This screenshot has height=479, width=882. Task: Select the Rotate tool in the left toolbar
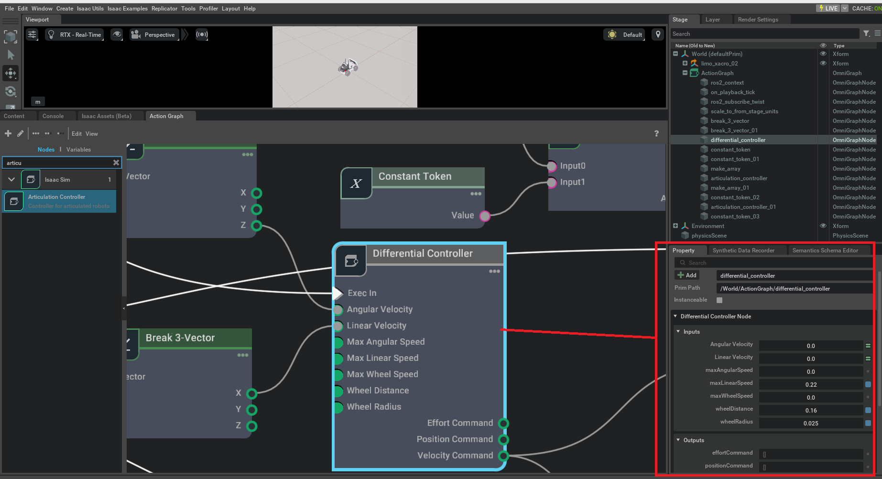coord(11,91)
